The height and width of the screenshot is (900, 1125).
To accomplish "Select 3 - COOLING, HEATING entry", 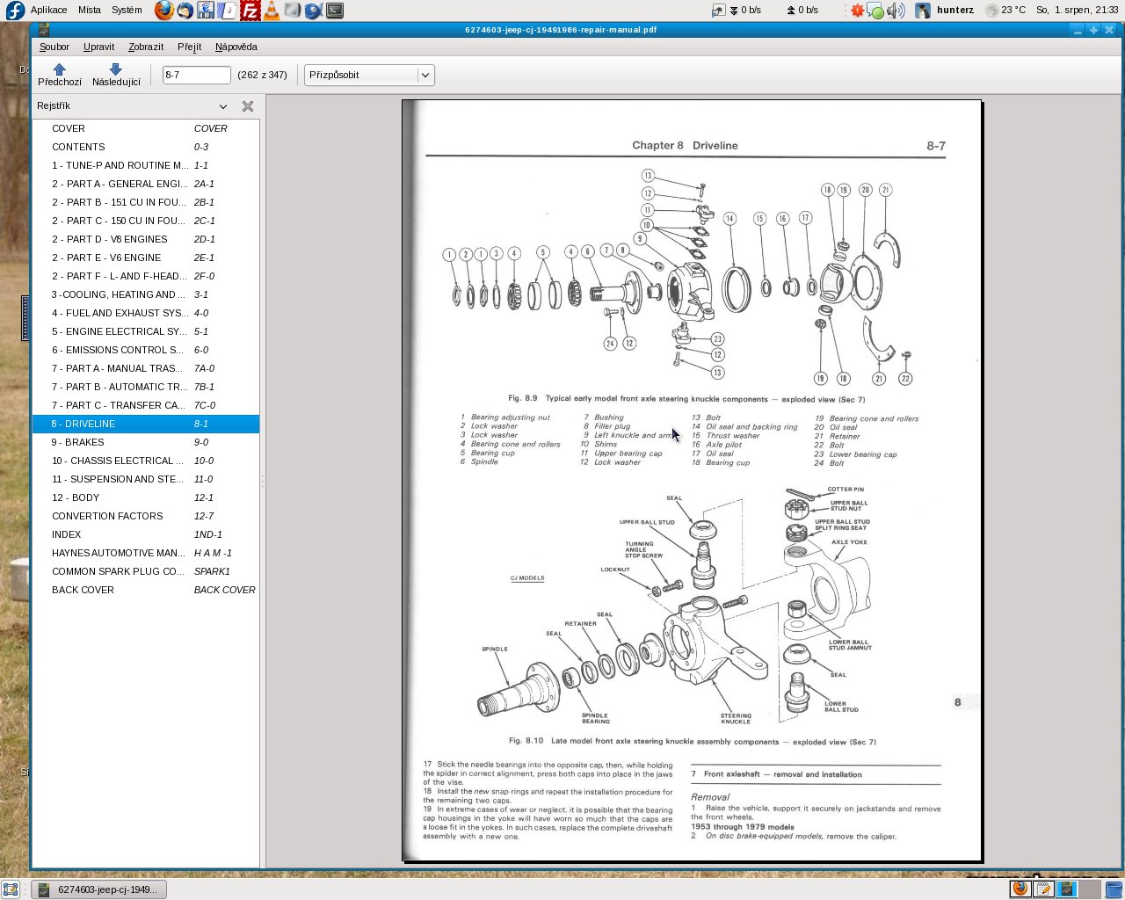I will (x=146, y=294).
